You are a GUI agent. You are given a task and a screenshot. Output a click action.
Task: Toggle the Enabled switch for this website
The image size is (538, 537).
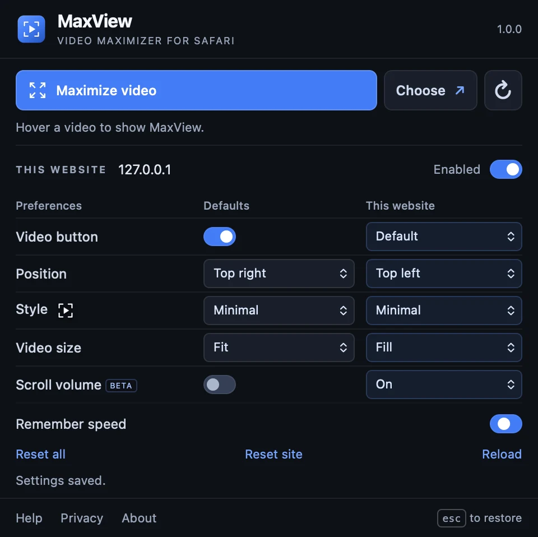click(x=505, y=169)
